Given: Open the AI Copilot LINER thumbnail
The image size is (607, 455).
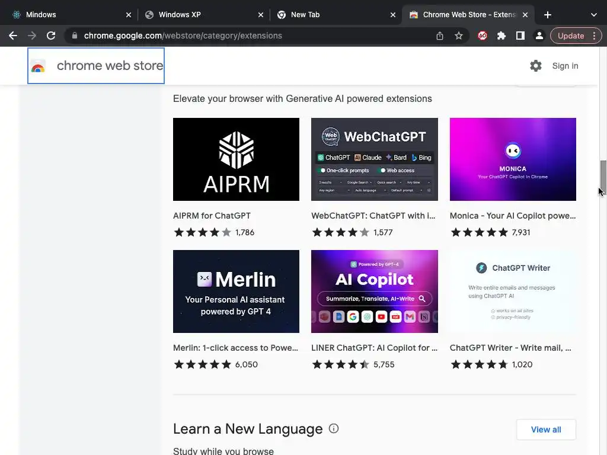Looking at the screenshot, I should [375, 291].
